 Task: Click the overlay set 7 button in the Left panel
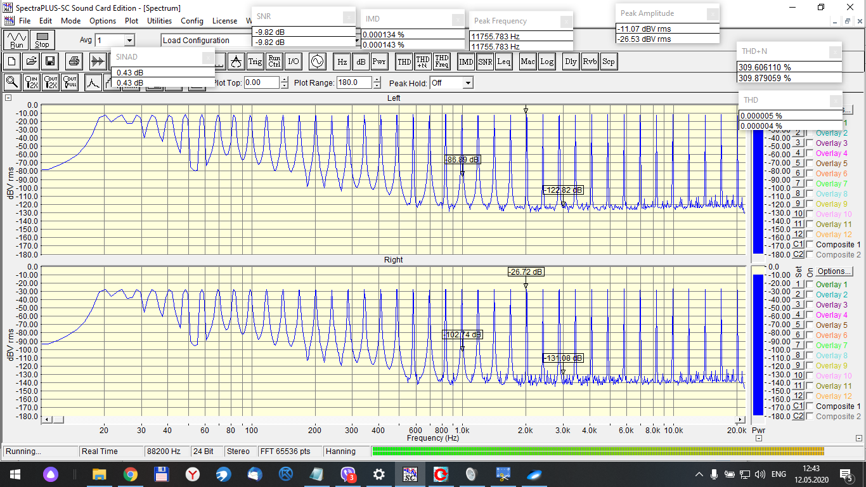click(x=798, y=184)
